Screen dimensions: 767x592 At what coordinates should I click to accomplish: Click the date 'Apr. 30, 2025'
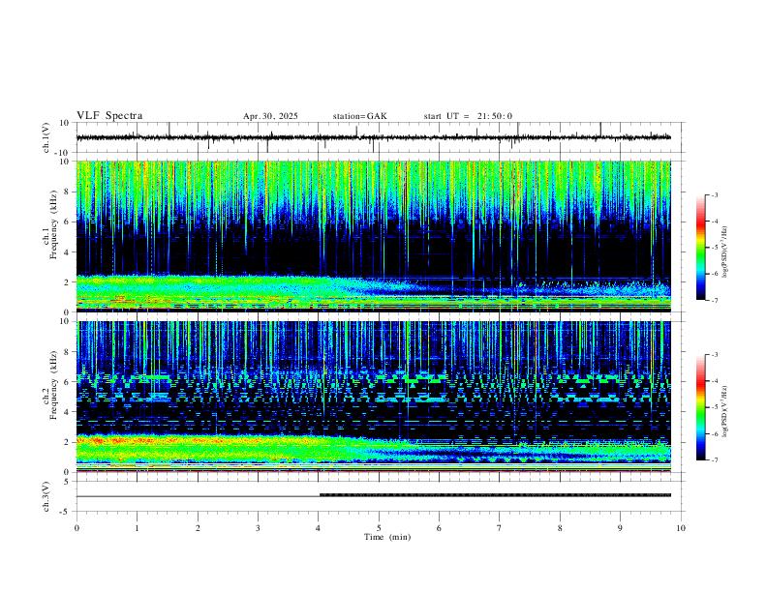270,116
